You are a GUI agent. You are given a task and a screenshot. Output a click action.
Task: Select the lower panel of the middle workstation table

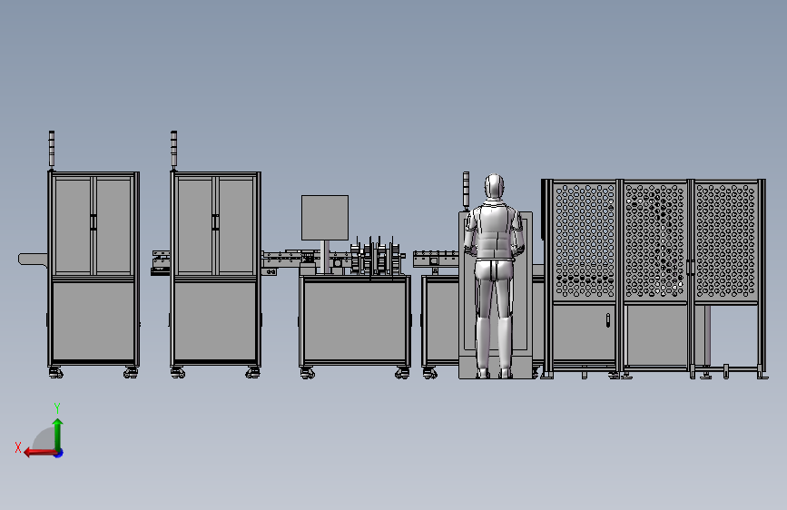[355, 320]
